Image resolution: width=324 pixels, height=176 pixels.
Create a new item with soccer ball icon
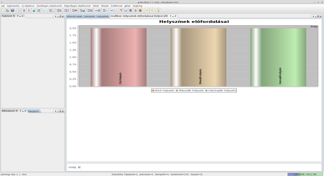[38, 10]
